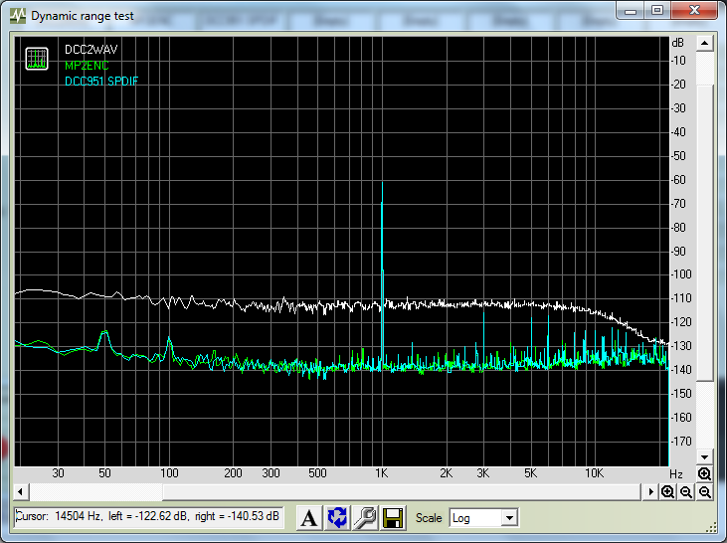Click the horizontal scrollbar left arrow
The width and height of the screenshot is (727, 543).
pyautogui.click(x=20, y=492)
